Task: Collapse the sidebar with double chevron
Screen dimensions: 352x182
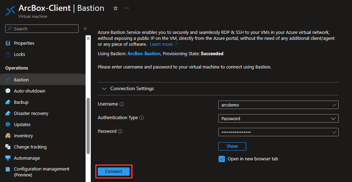Action: (85, 29)
